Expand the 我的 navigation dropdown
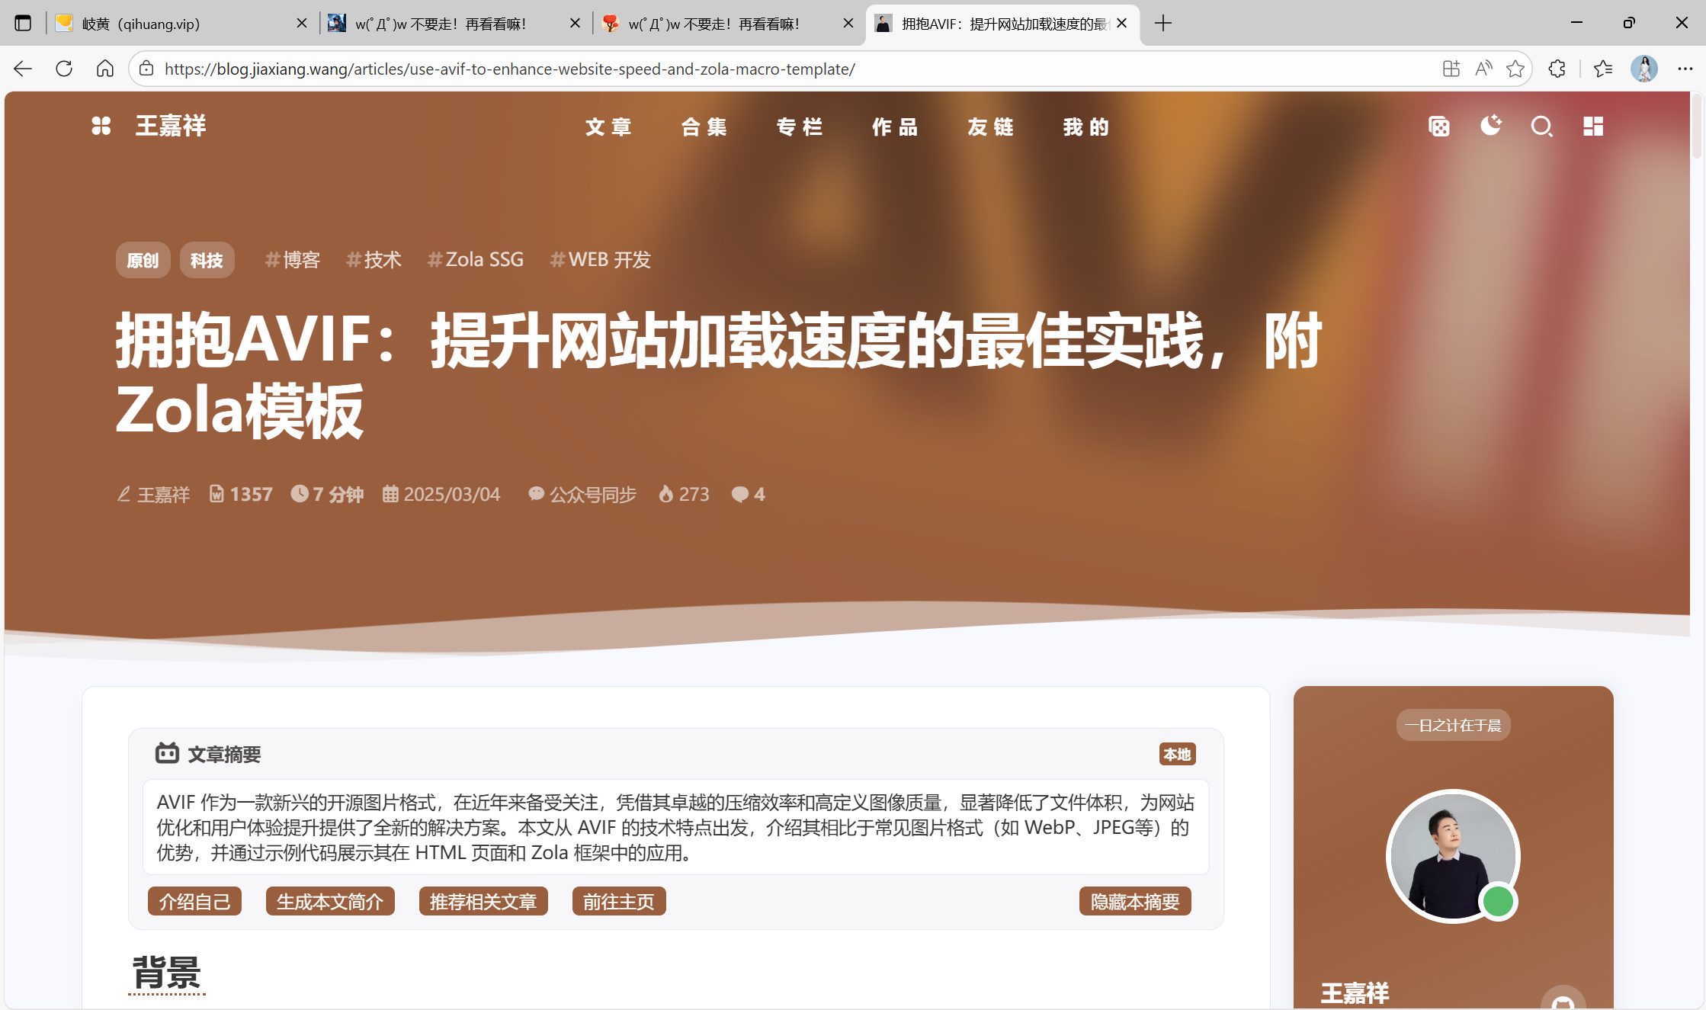The height and width of the screenshot is (1010, 1706). (x=1085, y=127)
